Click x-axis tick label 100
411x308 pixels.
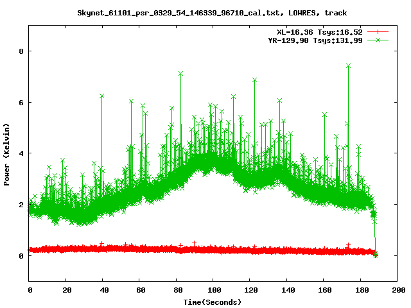click(x=213, y=291)
